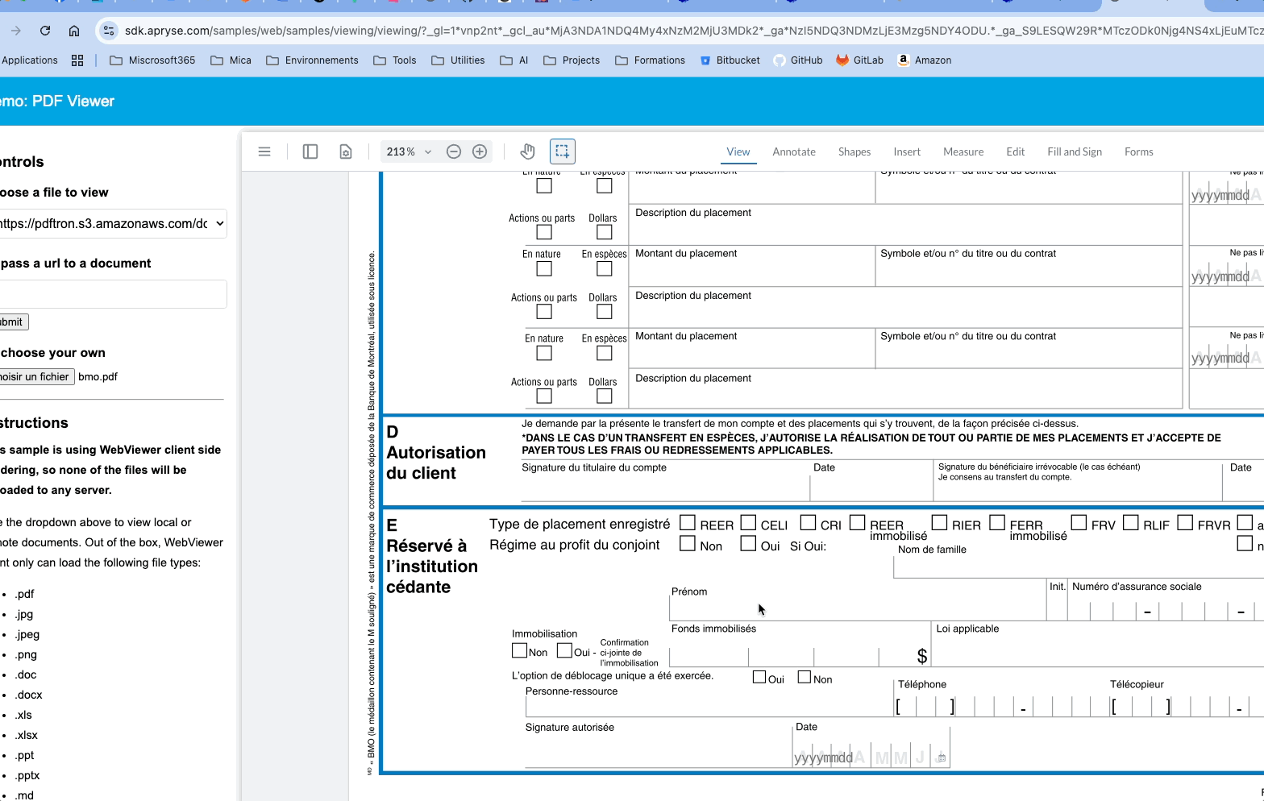1264x801 pixels.
Task: Check Non for Régime au profit du conjoint
Action: [688, 543]
